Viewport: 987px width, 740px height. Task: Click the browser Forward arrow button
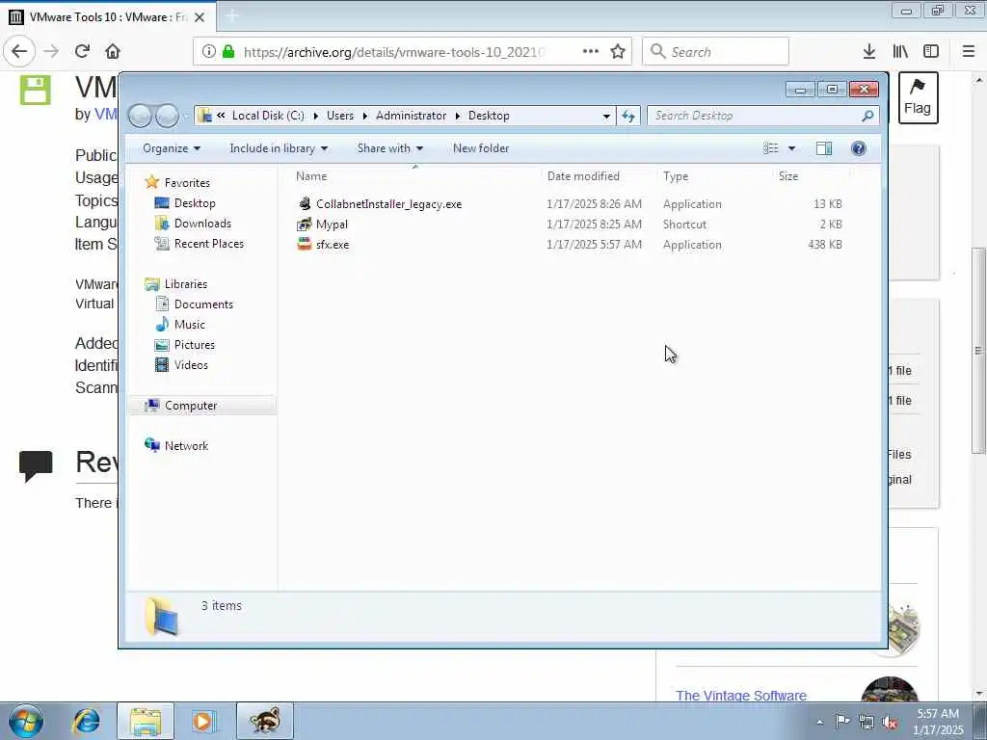[51, 52]
